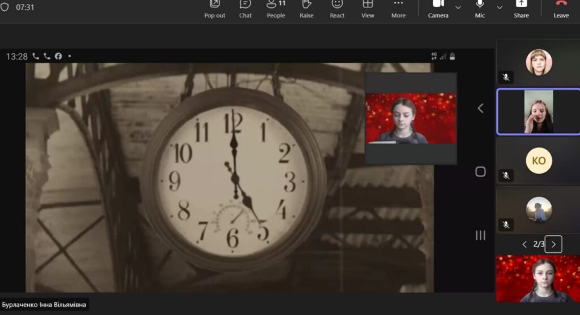Click the presenter video inset with red background

[x=411, y=118]
